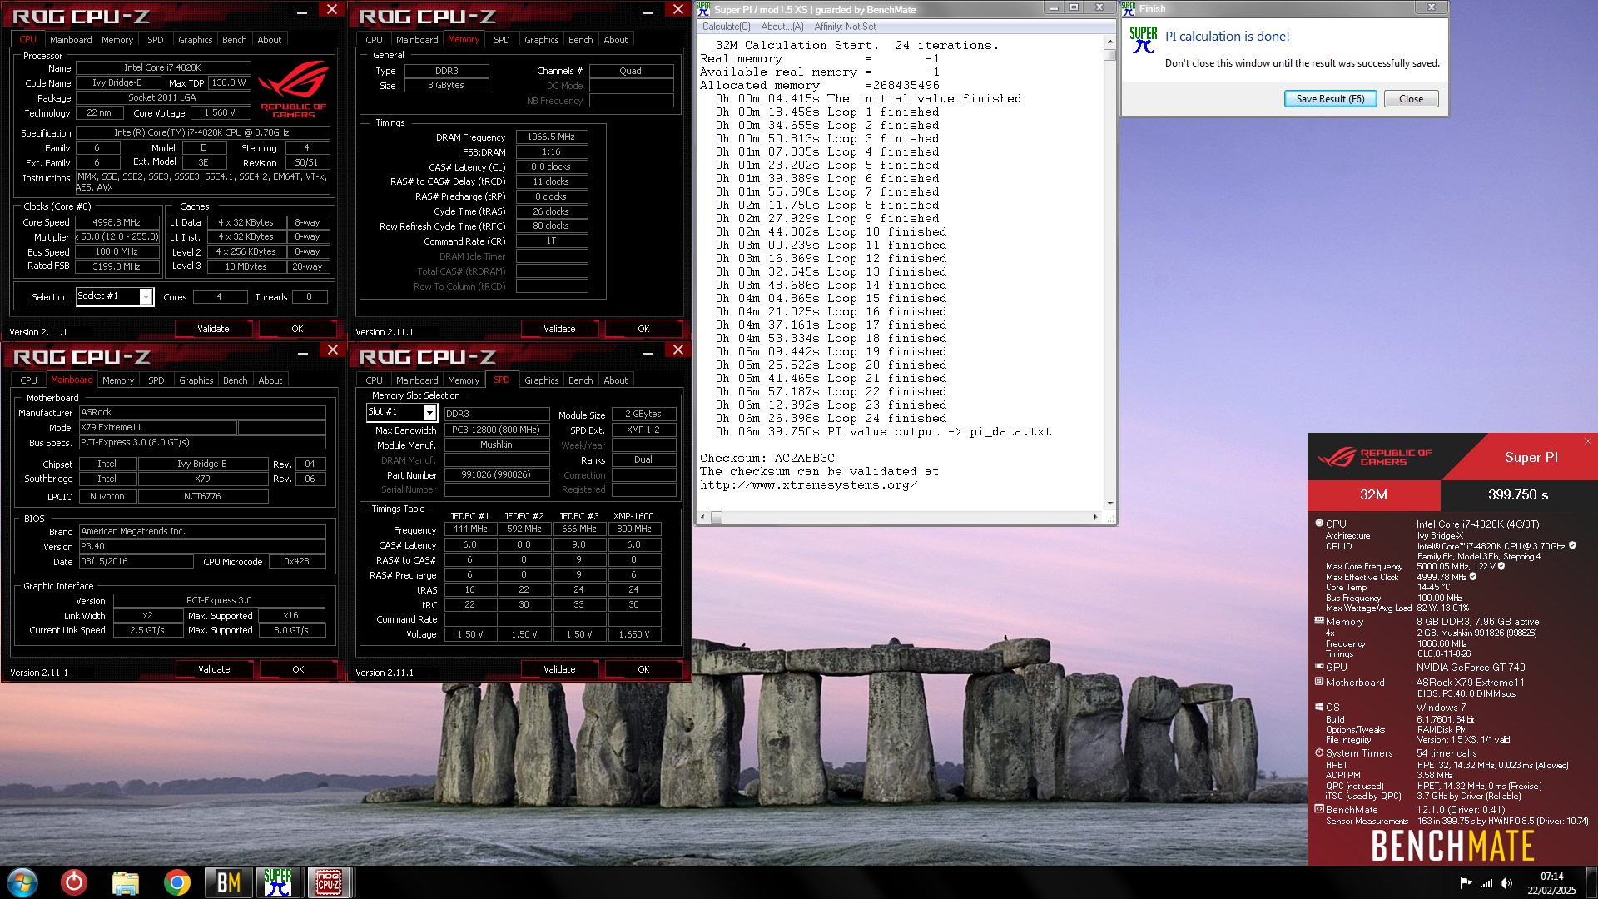Click the Module Manuf. field Mushkin
The image size is (1598, 899).
click(496, 445)
